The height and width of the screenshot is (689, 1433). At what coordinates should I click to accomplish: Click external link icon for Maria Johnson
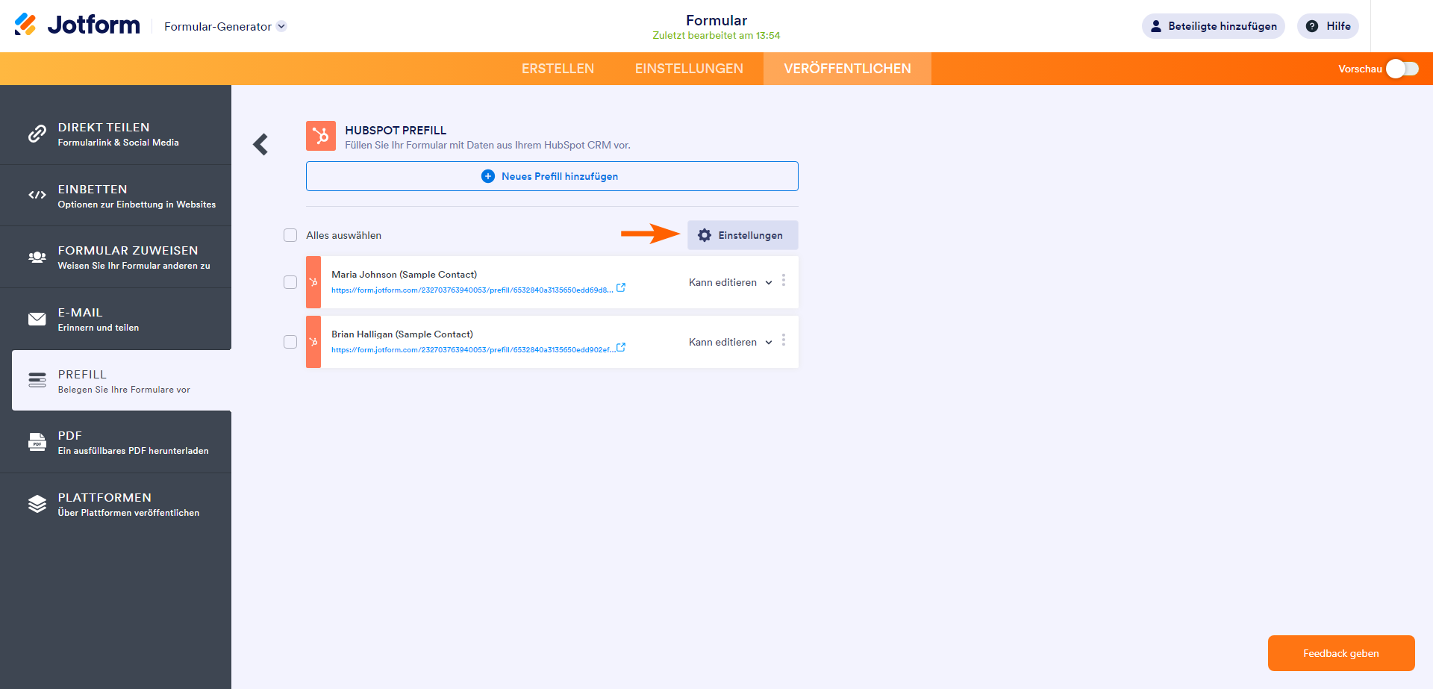point(621,287)
